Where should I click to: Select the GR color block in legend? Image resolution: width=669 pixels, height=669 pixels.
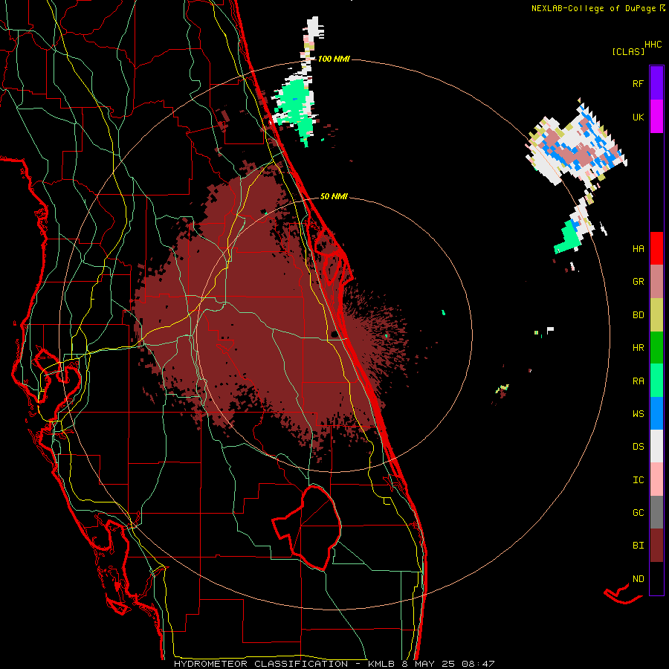[656, 282]
